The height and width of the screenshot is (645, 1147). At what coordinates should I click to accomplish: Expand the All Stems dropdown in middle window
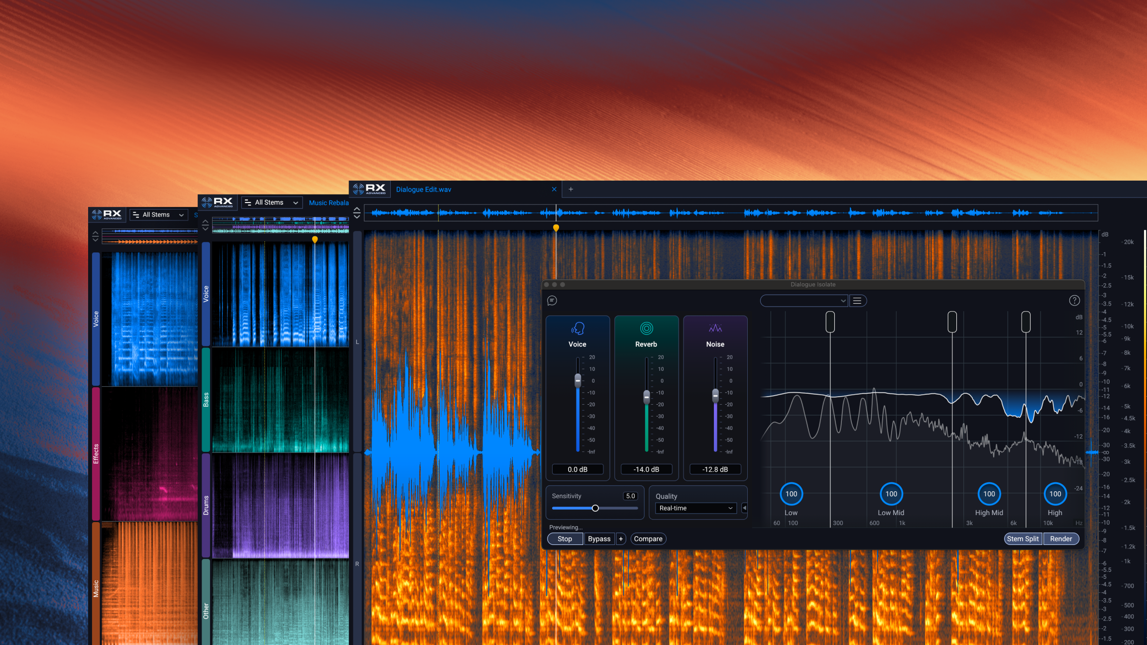coord(272,203)
